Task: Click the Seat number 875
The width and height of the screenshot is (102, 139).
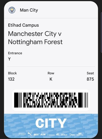Action: pyautogui.click(x=90, y=79)
